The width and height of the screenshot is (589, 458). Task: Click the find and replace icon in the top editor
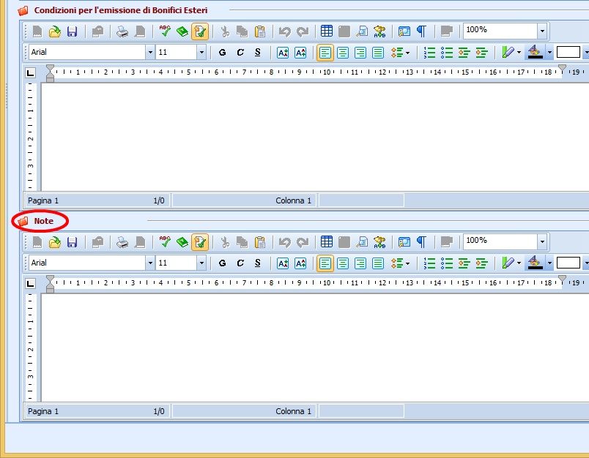pos(379,31)
